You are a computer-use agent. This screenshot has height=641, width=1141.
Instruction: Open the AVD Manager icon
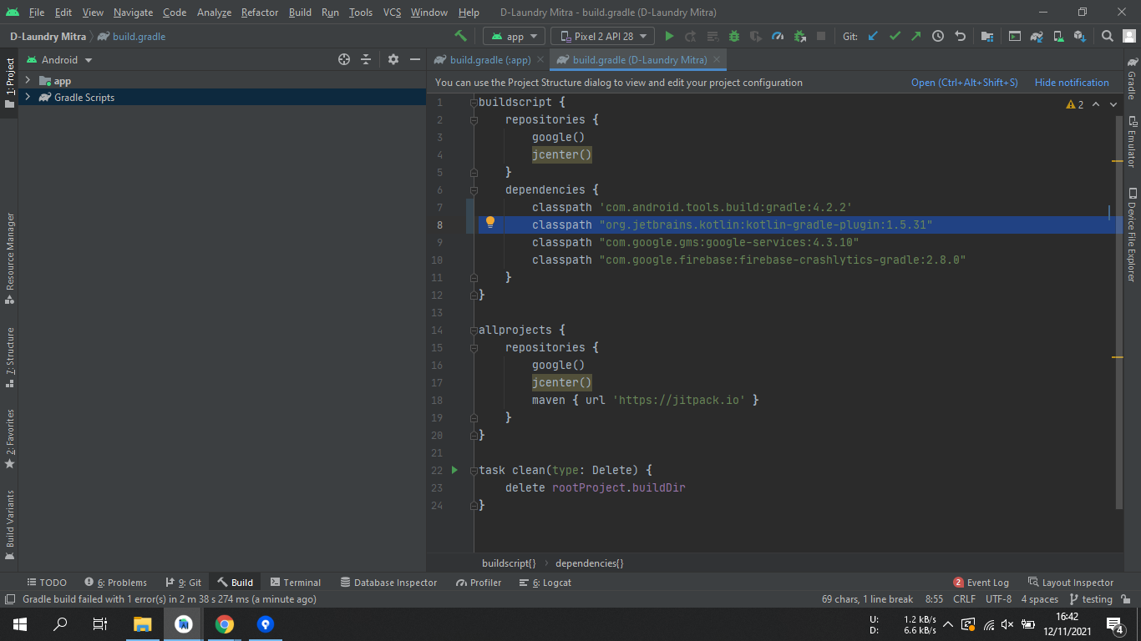point(1058,36)
